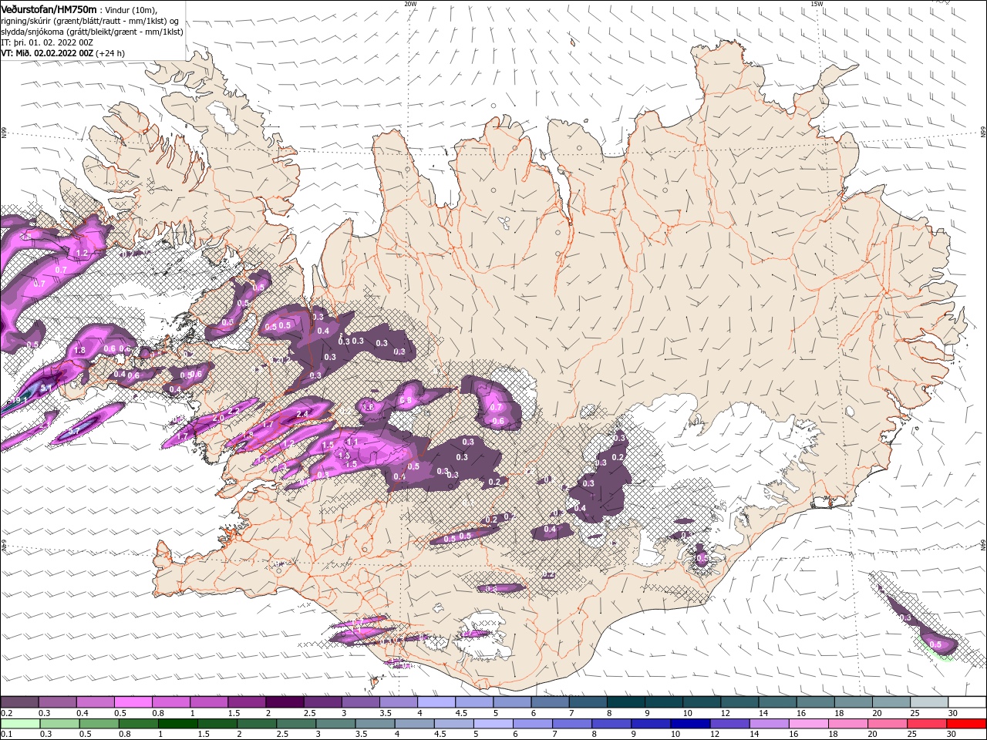Select the darkest green 1 swatch in the rain legend row

[177, 724]
